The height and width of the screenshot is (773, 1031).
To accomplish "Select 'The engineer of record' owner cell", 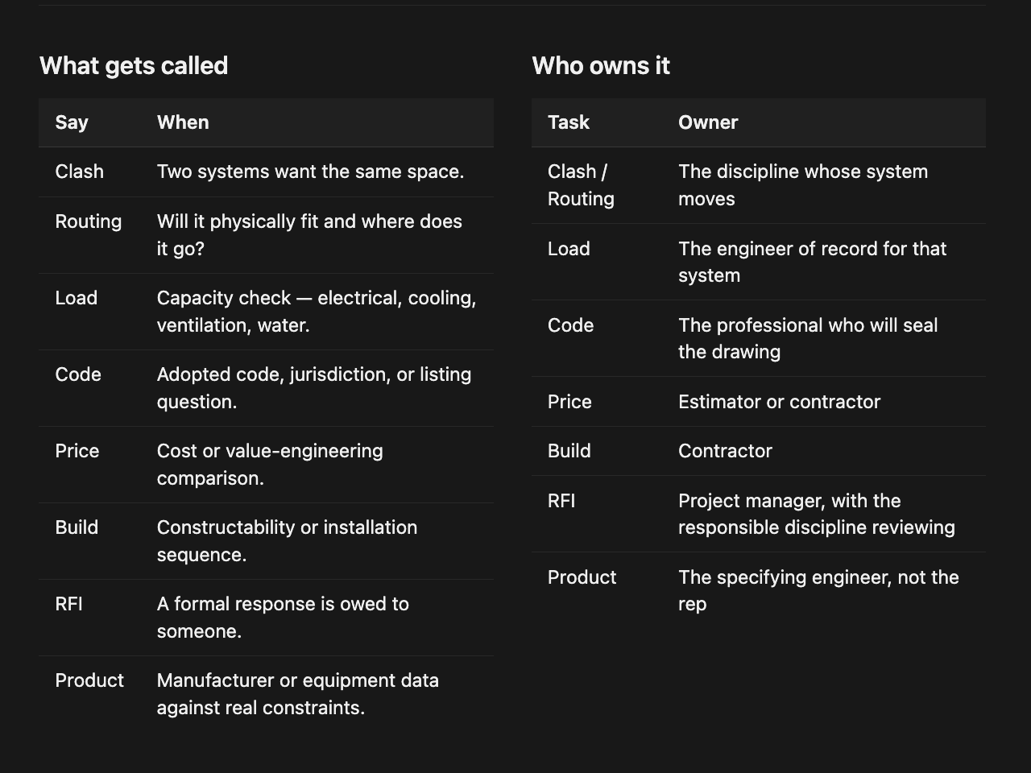I will 812,262.
